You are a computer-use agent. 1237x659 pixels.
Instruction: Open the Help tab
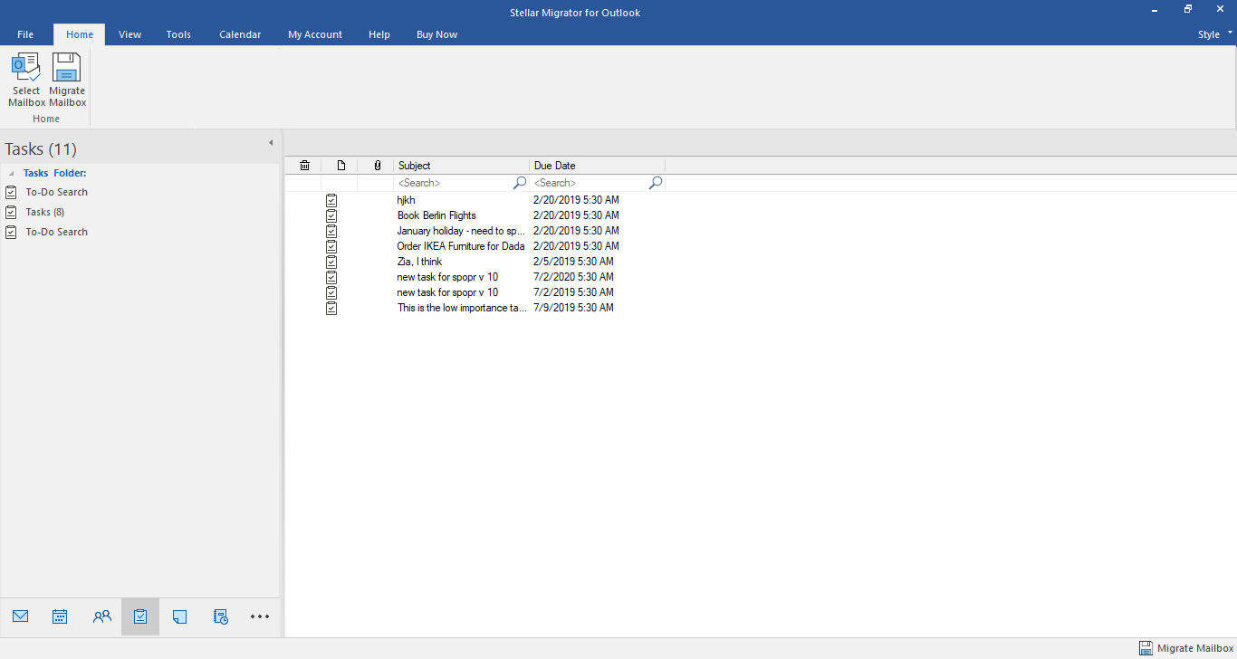(x=379, y=34)
